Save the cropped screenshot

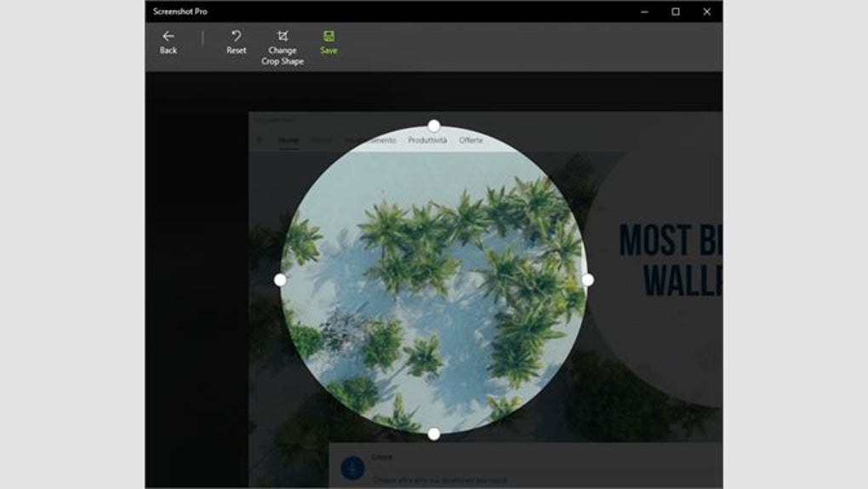tap(328, 43)
